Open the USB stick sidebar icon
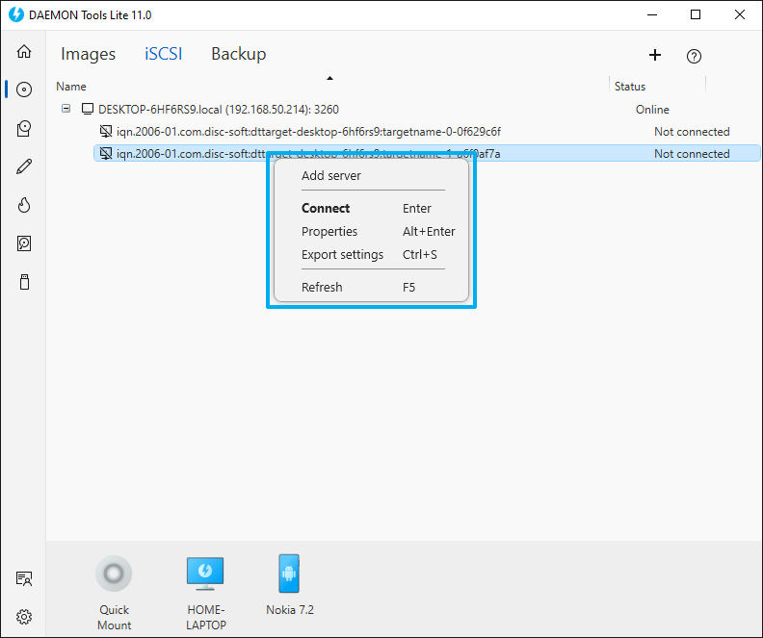Viewport: 763px width, 638px height. click(x=24, y=282)
